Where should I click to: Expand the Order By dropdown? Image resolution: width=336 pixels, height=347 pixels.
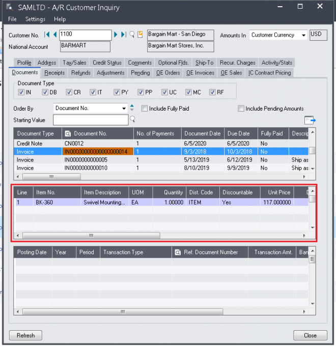click(124, 108)
